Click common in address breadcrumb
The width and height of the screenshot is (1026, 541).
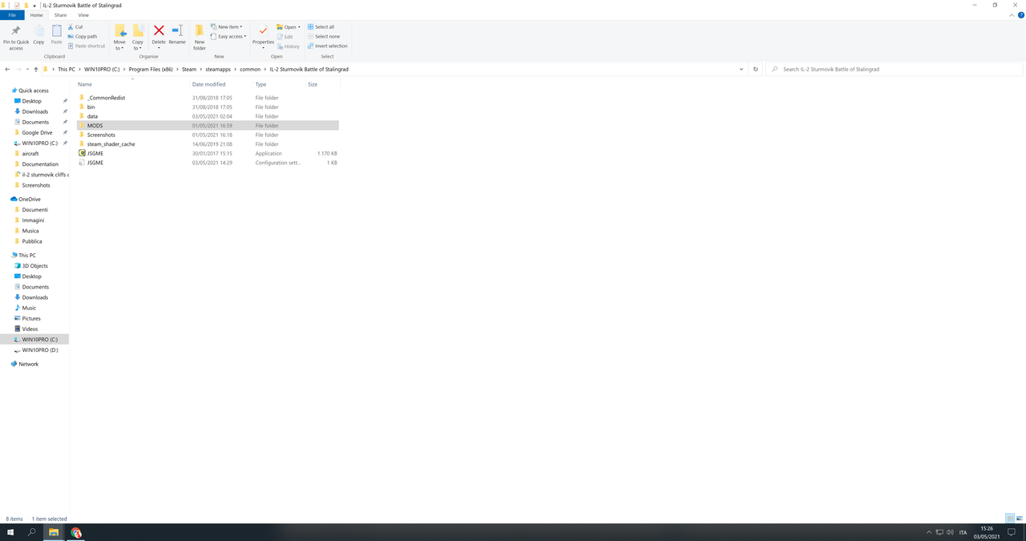point(250,69)
